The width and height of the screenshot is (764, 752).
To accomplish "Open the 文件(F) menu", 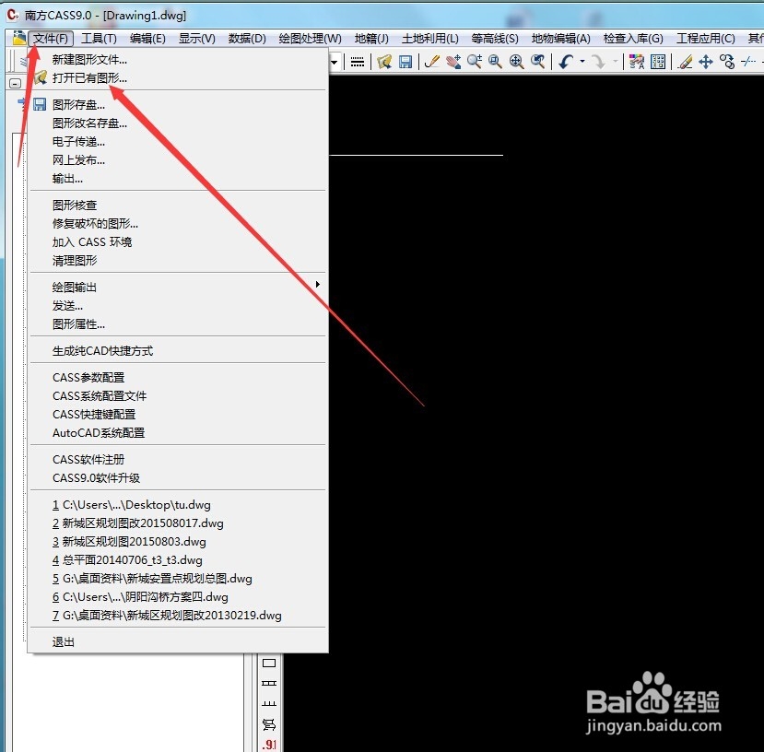I will pyautogui.click(x=51, y=39).
